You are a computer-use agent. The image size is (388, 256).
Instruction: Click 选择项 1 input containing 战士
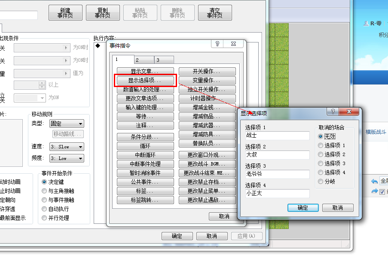point(278,136)
